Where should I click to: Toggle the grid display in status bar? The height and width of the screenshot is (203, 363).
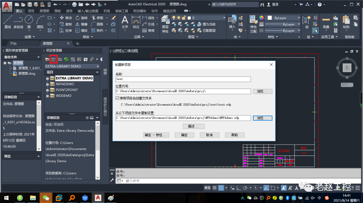[x=215, y=188]
